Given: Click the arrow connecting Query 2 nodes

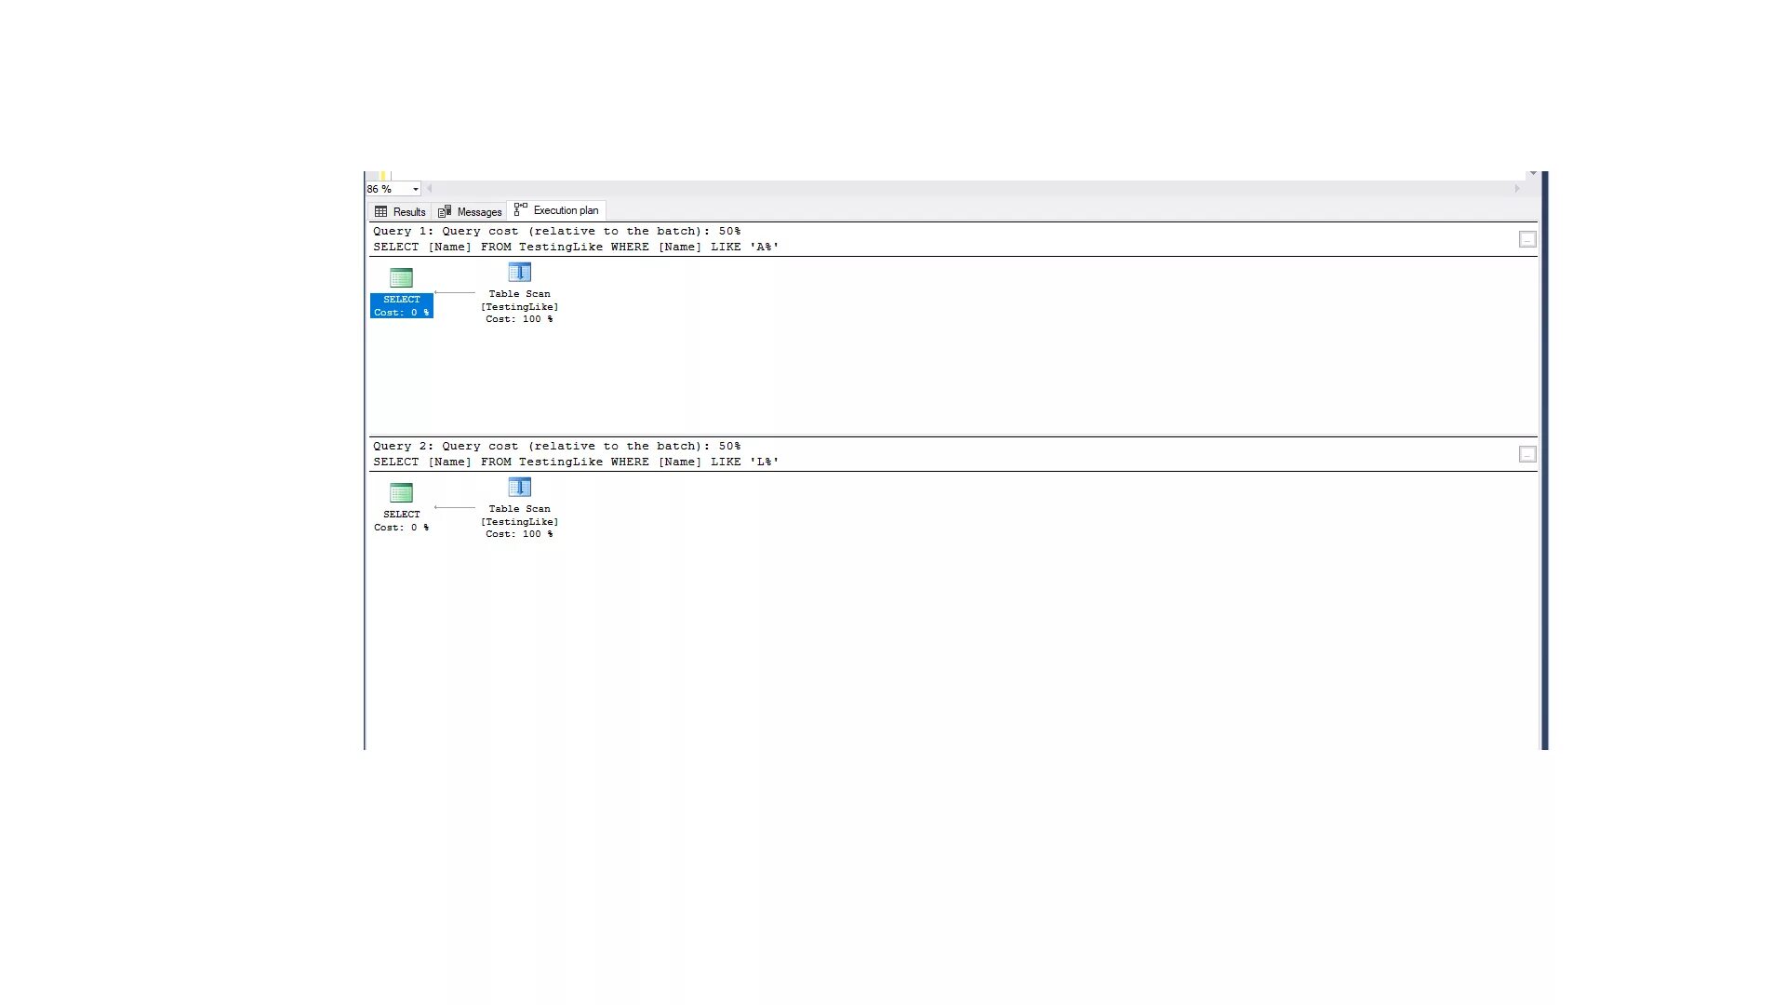Looking at the screenshot, I should (455, 508).
